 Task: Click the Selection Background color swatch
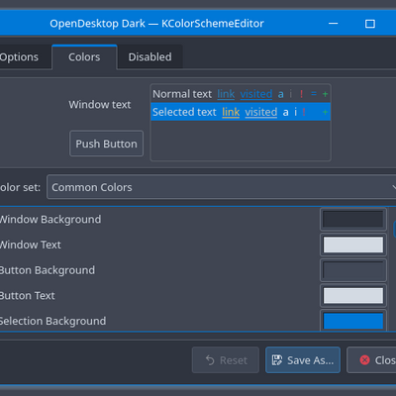(x=353, y=320)
